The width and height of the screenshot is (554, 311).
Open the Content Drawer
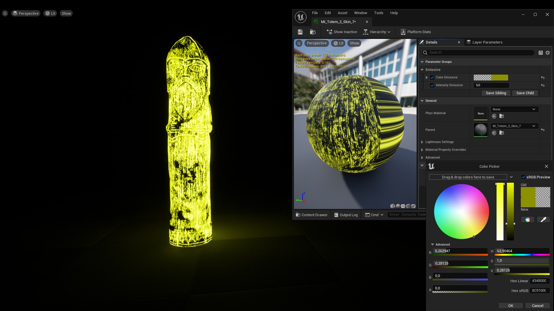(x=312, y=215)
